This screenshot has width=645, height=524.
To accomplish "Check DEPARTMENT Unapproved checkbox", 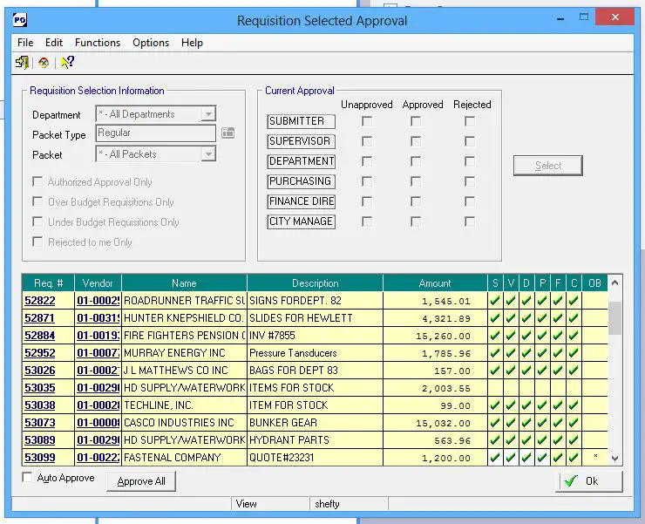I will point(366,161).
